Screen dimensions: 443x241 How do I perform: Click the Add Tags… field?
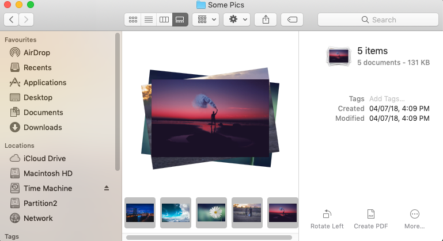point(387,99)
